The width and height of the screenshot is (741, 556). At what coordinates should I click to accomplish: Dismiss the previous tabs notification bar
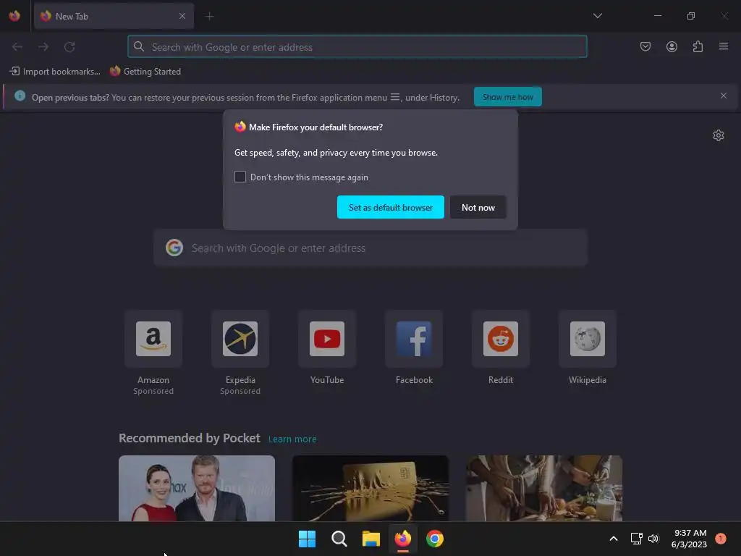[x=724, y=96]
